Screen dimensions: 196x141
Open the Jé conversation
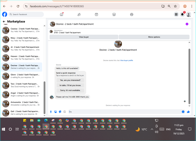pyautogui.click(x=22, y=49)
